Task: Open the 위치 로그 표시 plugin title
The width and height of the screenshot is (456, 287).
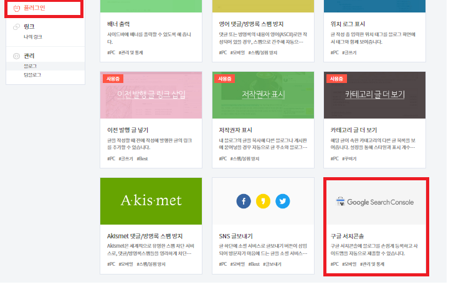Action: 348,24
